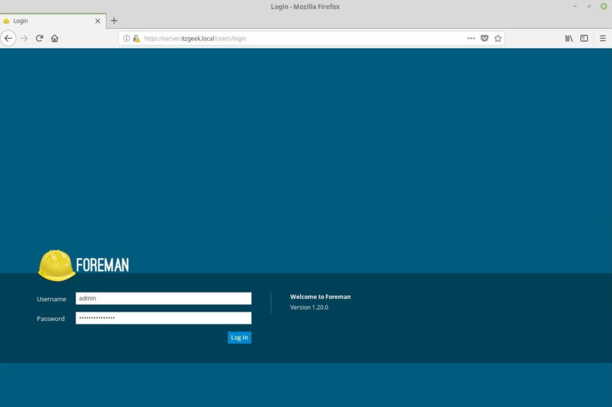Click the Username label
Viewport: 612px width, 407px height.
click(x=51, y=299)
